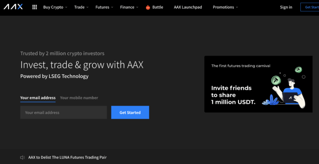The height and width of the screenshot is (164, 319).
Task: Click 'Invest, trade & grow with AAX' heading
Action: pyautogui.click(x=82, y=65)
